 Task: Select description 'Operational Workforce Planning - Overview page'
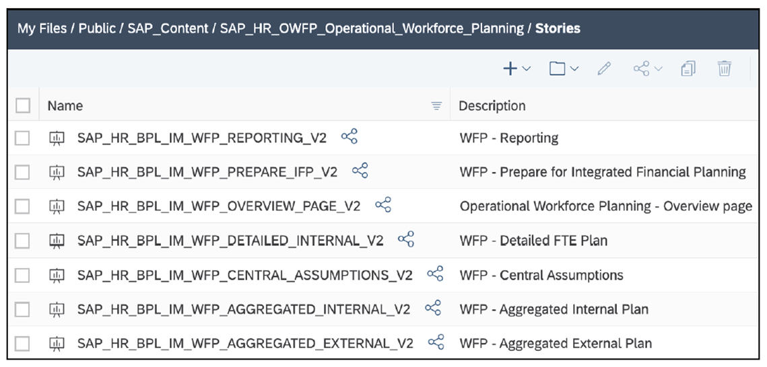coord(606,206)
